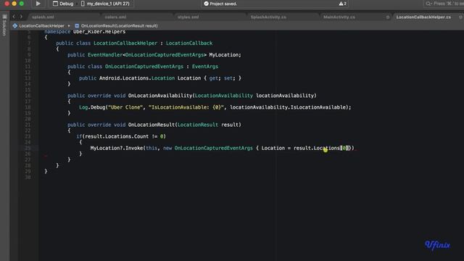
Task: Switch to the colors.xml tab
Action: (x=115, y=17)
